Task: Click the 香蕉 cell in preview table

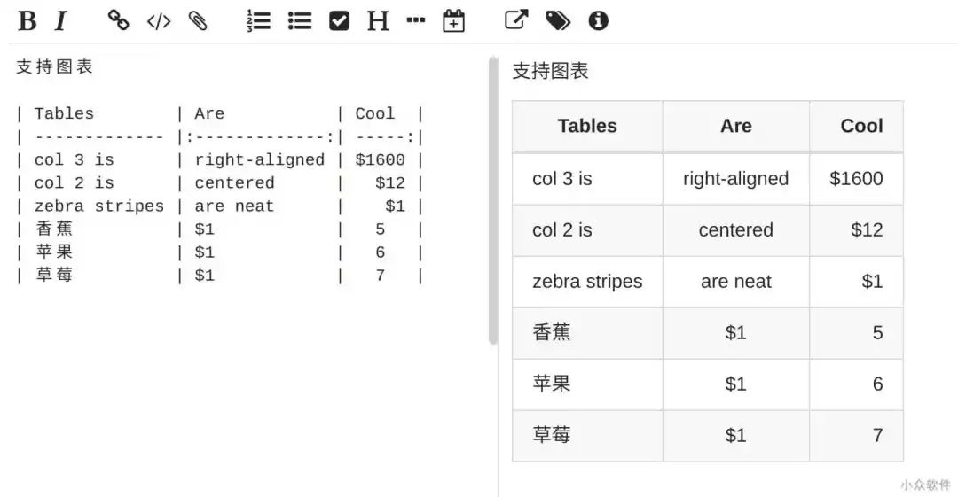Action: [x=587, y=333]
